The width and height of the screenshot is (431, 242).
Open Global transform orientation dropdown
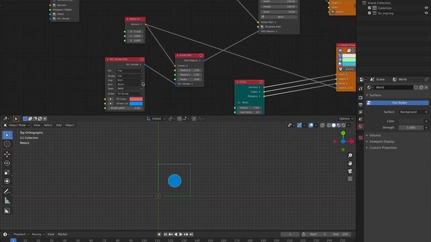click(156, 119)
